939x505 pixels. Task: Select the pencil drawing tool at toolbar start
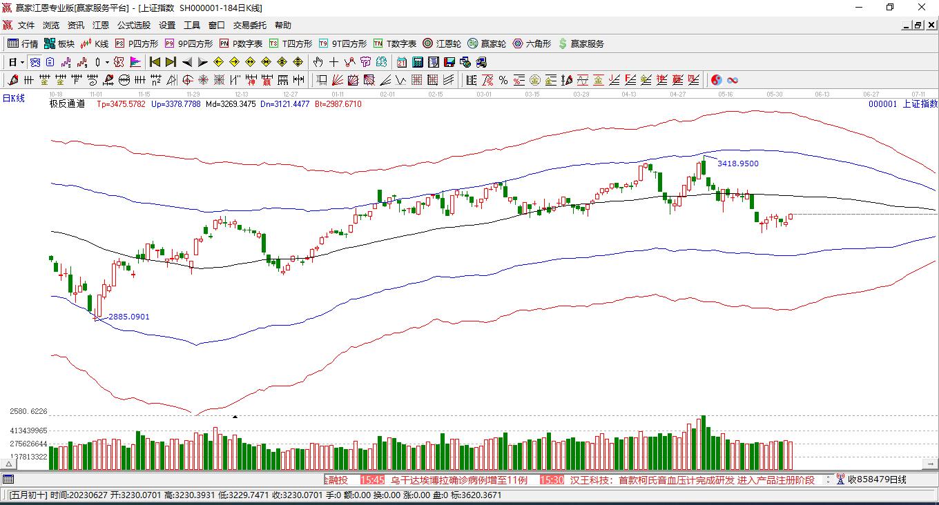pos(12,80)
